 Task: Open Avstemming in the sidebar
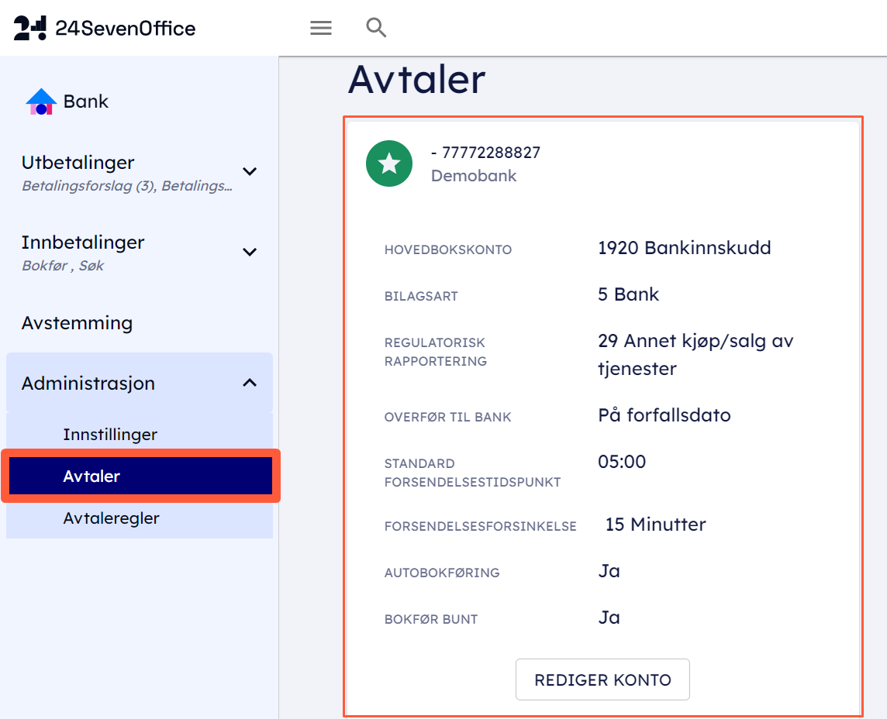(x=77, y=323)
